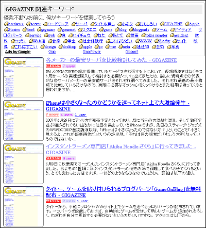Open the Akiba Noodle さくら article link
The image size is (206, 228).
tap(121, 149)
